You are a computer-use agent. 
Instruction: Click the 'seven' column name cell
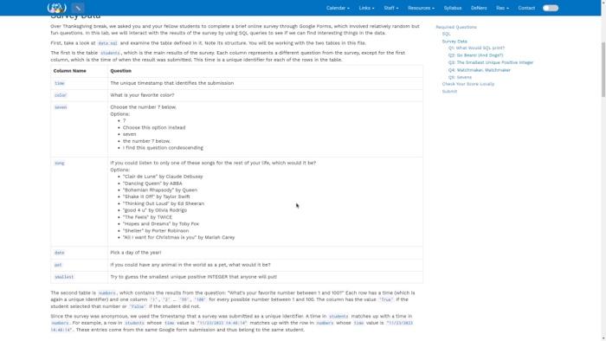click(x=79, y=129)
